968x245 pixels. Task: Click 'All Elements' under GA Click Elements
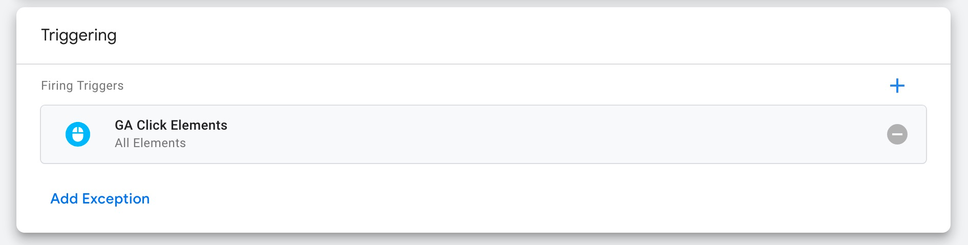point(150,143)
